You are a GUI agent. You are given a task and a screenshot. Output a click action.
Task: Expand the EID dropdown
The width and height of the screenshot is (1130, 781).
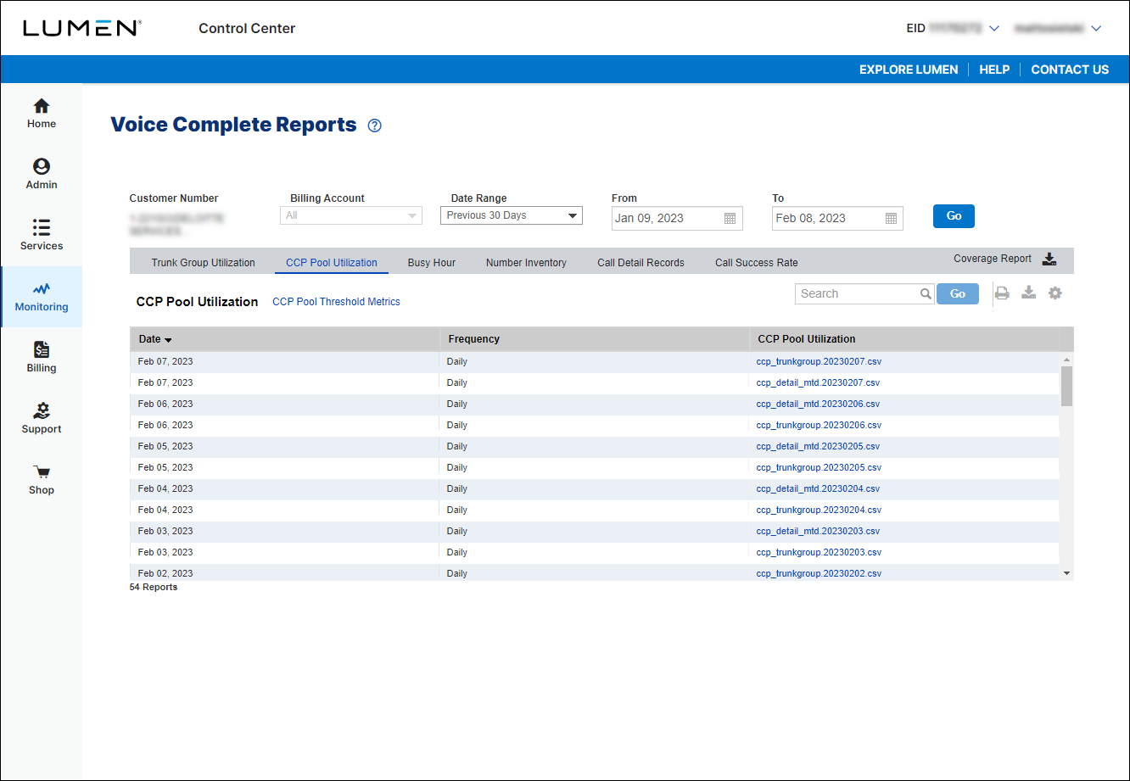995,29
